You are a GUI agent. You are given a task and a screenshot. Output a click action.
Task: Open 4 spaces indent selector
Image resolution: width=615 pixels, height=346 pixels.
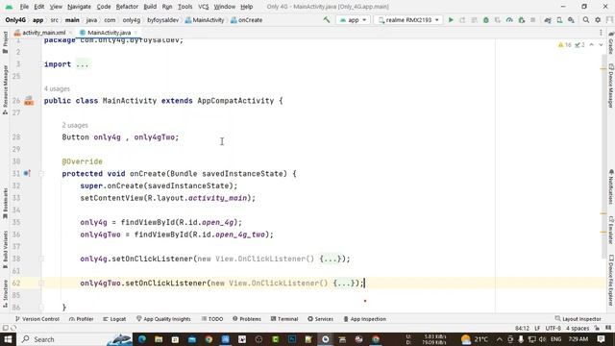(578, 329)
